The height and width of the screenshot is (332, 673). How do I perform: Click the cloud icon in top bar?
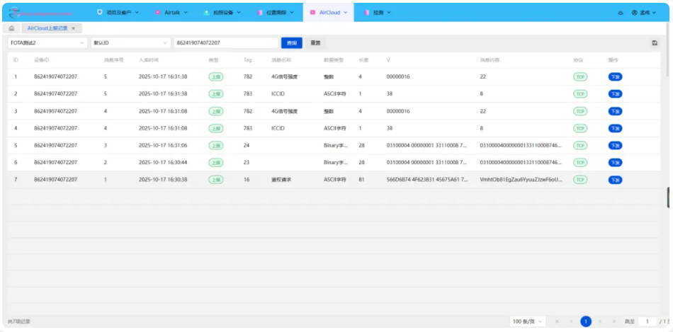click(x=621, y=13)
